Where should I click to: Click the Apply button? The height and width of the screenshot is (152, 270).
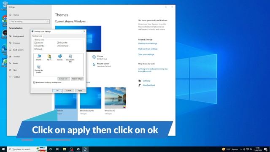tap(80, 90)
